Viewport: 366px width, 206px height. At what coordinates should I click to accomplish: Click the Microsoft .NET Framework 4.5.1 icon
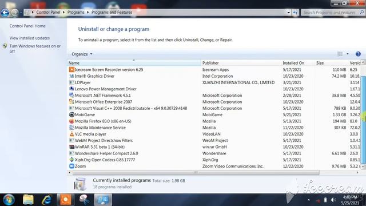[71, 96]
